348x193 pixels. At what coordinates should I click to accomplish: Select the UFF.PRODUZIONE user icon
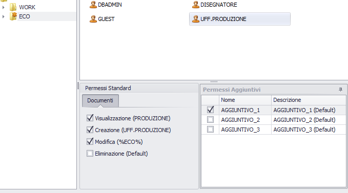point(196,19)
